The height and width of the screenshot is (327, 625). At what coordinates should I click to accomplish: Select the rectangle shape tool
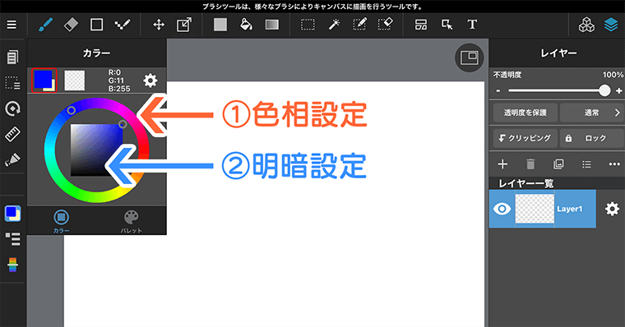point(96,25)
